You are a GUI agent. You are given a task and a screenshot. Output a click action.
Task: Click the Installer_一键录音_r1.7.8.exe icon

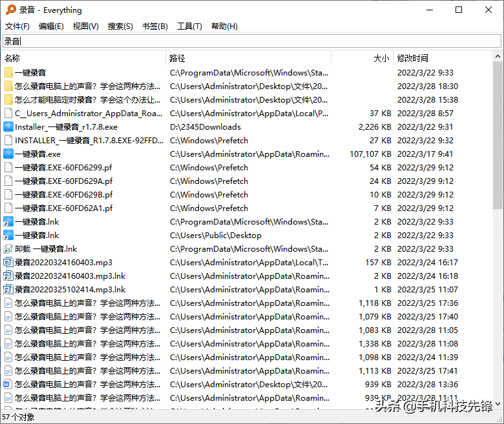pos(8,126)
